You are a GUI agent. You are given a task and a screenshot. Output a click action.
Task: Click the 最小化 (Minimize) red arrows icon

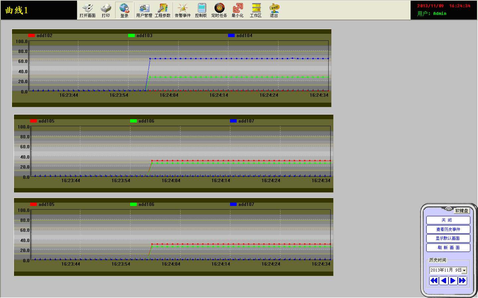coord(237,10)
